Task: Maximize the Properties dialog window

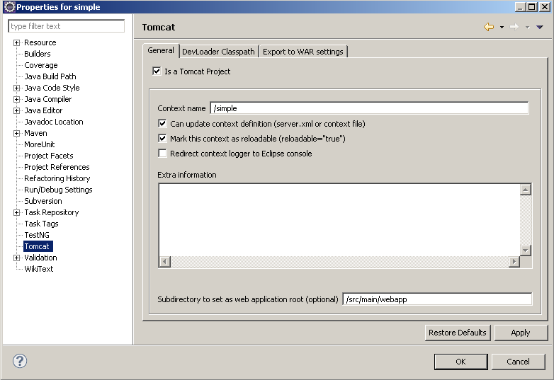Action: [532, 6]
